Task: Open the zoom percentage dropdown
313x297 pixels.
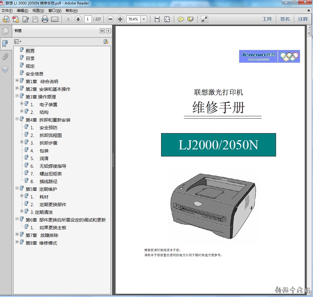Action: tap(144, 19)
